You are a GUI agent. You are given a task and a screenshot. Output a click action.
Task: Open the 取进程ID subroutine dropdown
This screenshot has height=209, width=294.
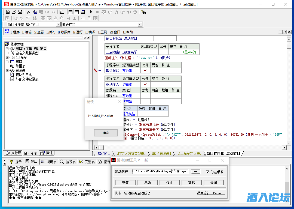(x=139, y=24)
